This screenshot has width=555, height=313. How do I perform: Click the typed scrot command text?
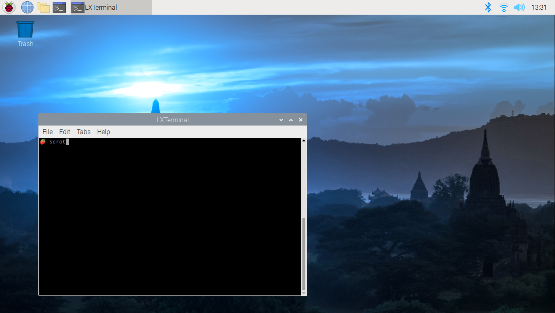pos(57,141)
